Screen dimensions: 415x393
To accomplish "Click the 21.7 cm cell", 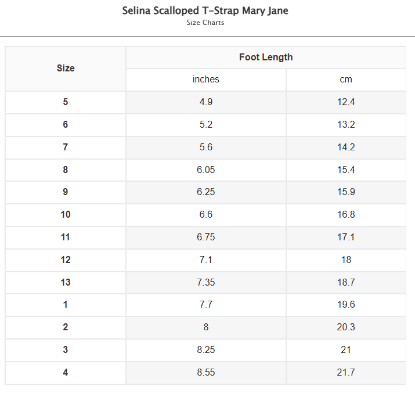I will [346, 373].
